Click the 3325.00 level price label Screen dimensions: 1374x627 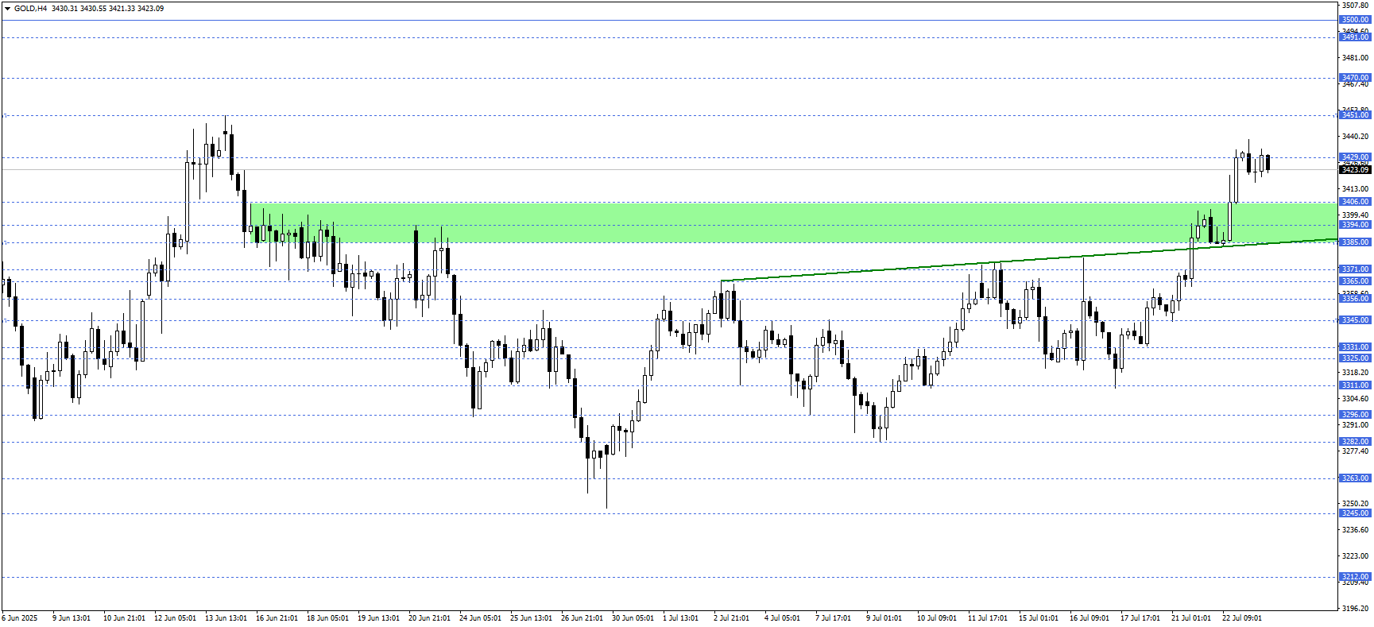(1355, 358)
